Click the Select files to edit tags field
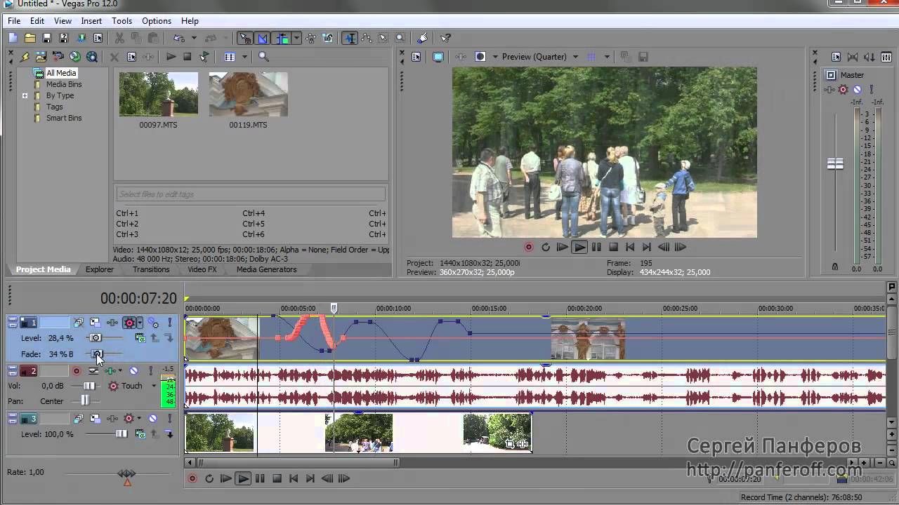899x505 pixels. coord(251,194)
